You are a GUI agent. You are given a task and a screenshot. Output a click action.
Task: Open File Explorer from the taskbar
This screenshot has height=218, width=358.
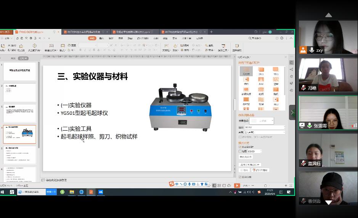coord(71,192)
